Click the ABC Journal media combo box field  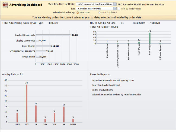click(x=95, y=4)
